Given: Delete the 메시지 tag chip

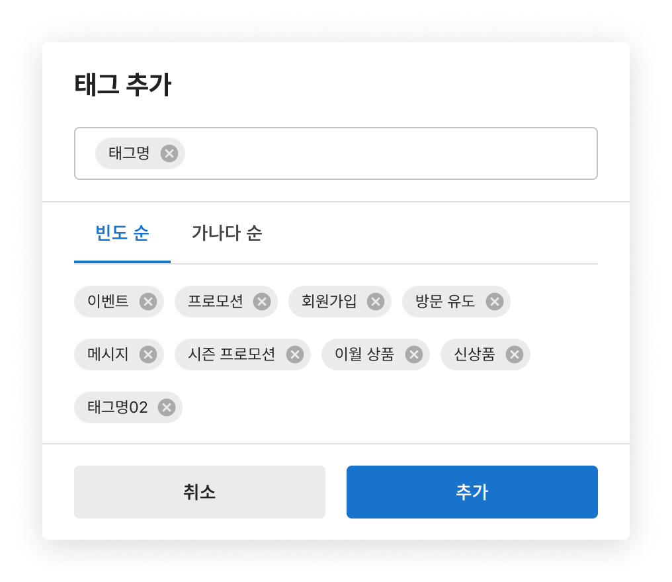Looking at the screenshot, I should [x=148, y=354].
